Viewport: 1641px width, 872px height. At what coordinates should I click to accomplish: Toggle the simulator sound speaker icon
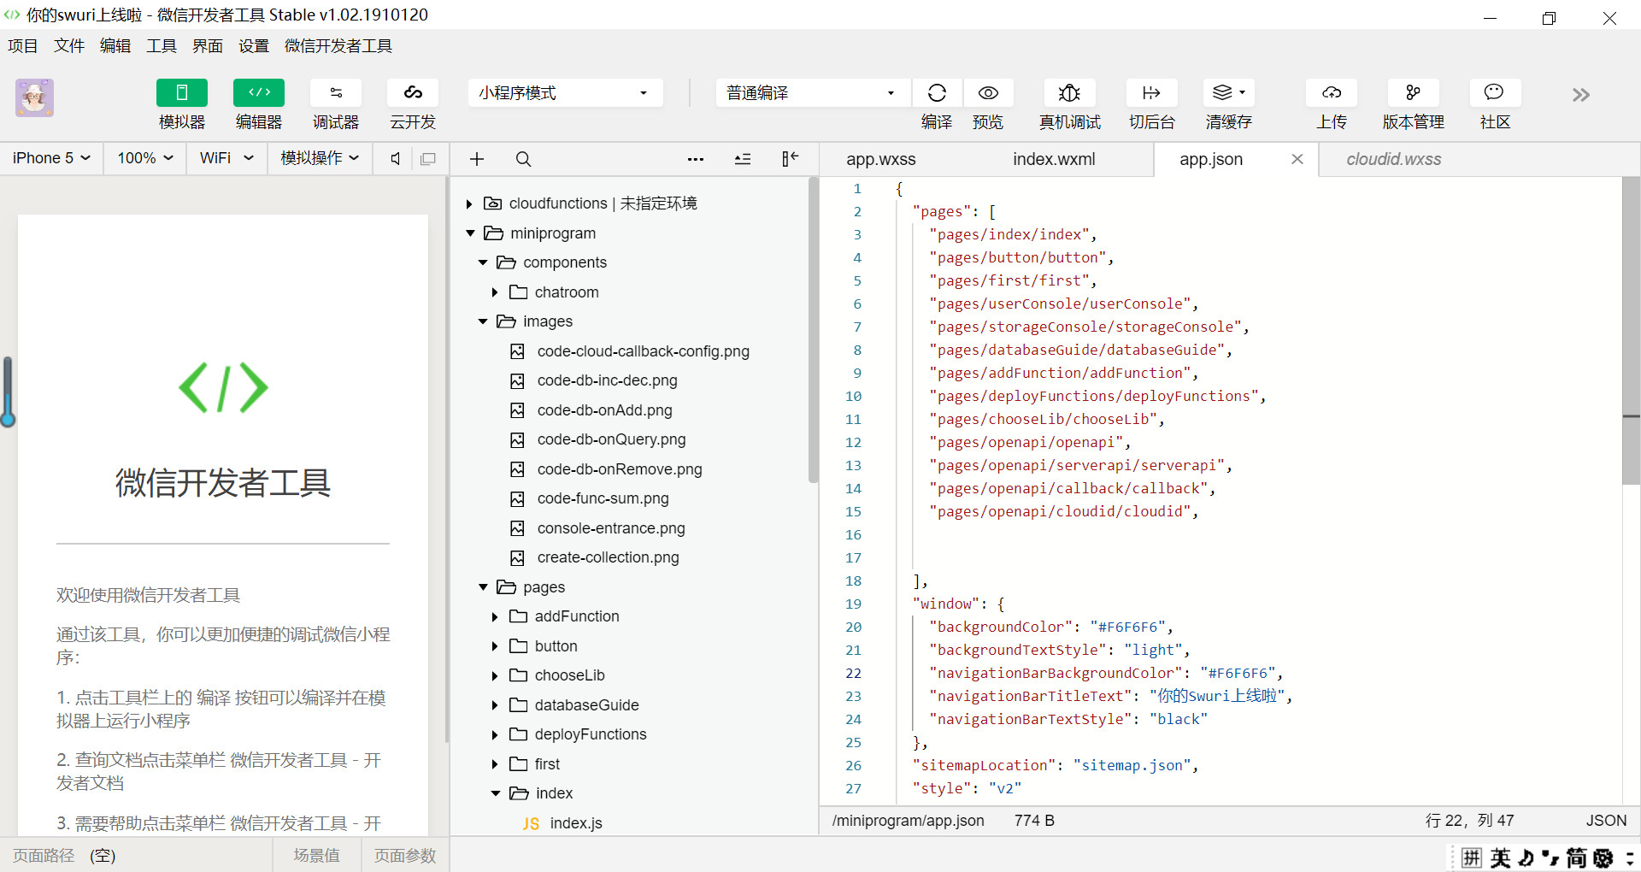pyautogui.click(x=395, y=159)
